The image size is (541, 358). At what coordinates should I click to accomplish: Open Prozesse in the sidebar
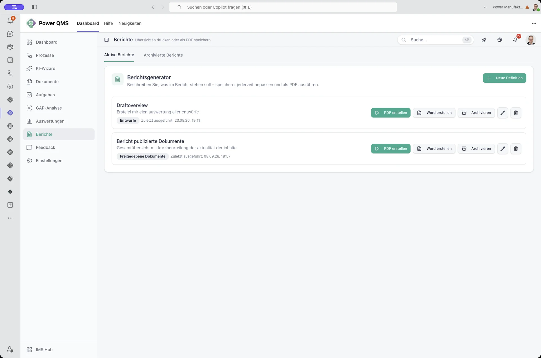(x=59, y=55)
